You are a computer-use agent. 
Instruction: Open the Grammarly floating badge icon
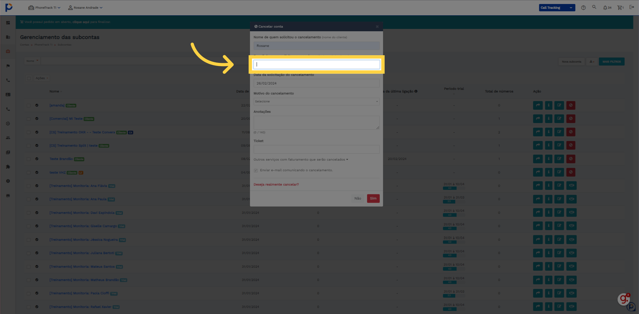(x=624, y=299)
